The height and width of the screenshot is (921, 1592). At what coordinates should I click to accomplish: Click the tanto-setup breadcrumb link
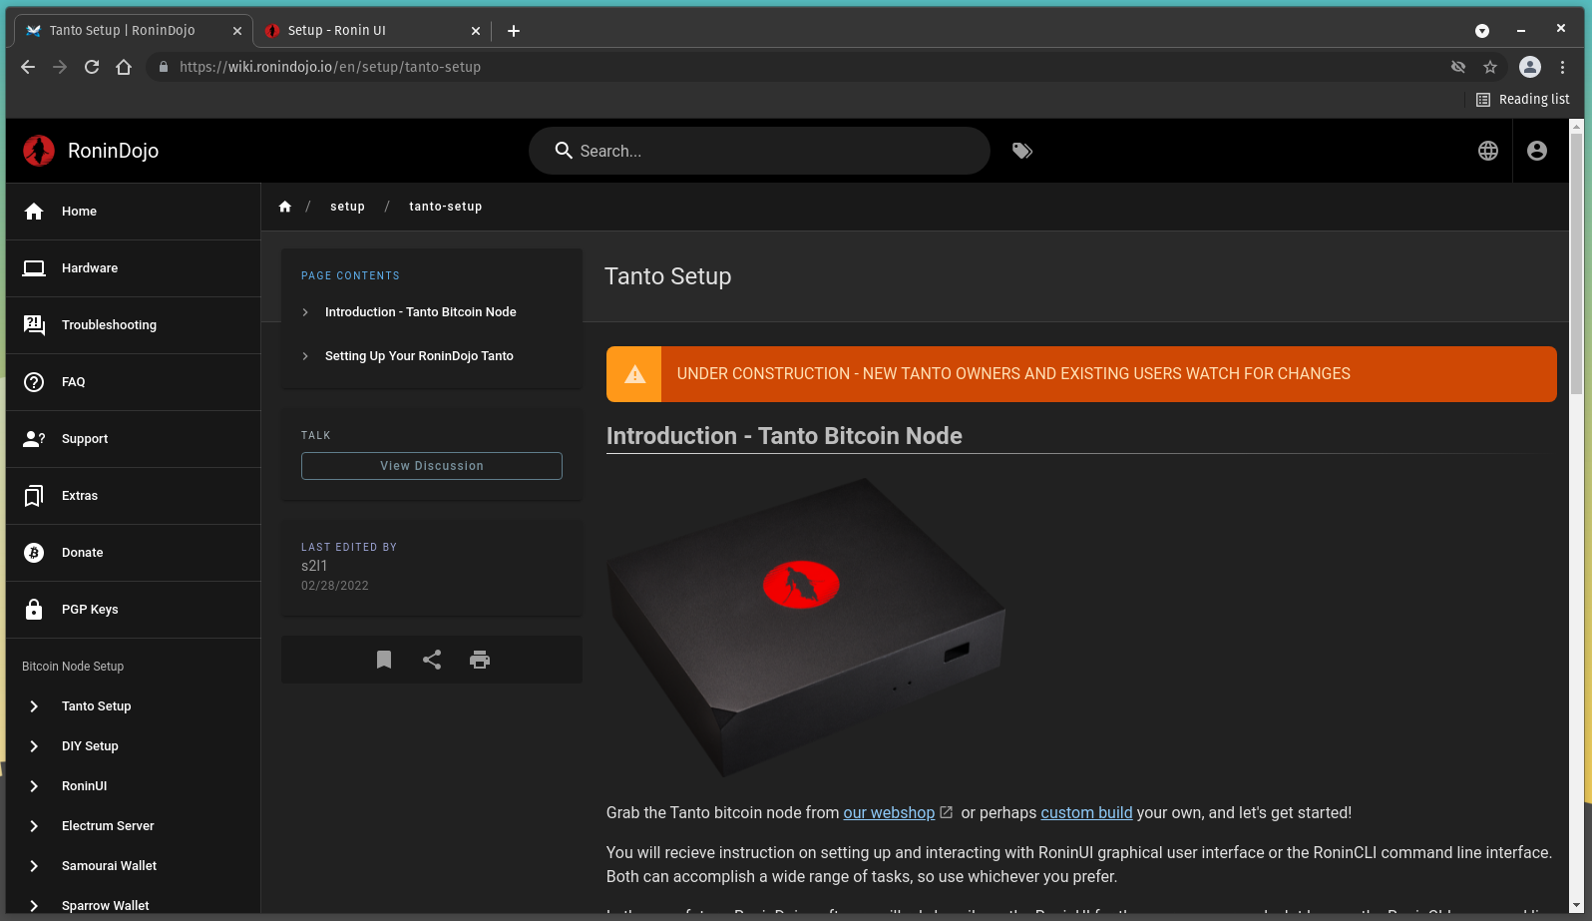[445, 207]
